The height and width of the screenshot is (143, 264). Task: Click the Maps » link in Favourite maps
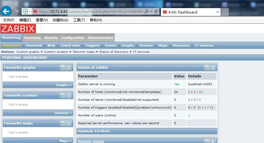coord(65,141)
